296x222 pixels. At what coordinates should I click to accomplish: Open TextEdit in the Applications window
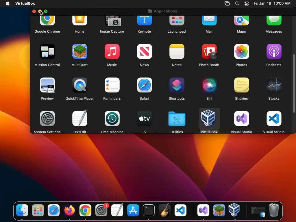(79, 118)
